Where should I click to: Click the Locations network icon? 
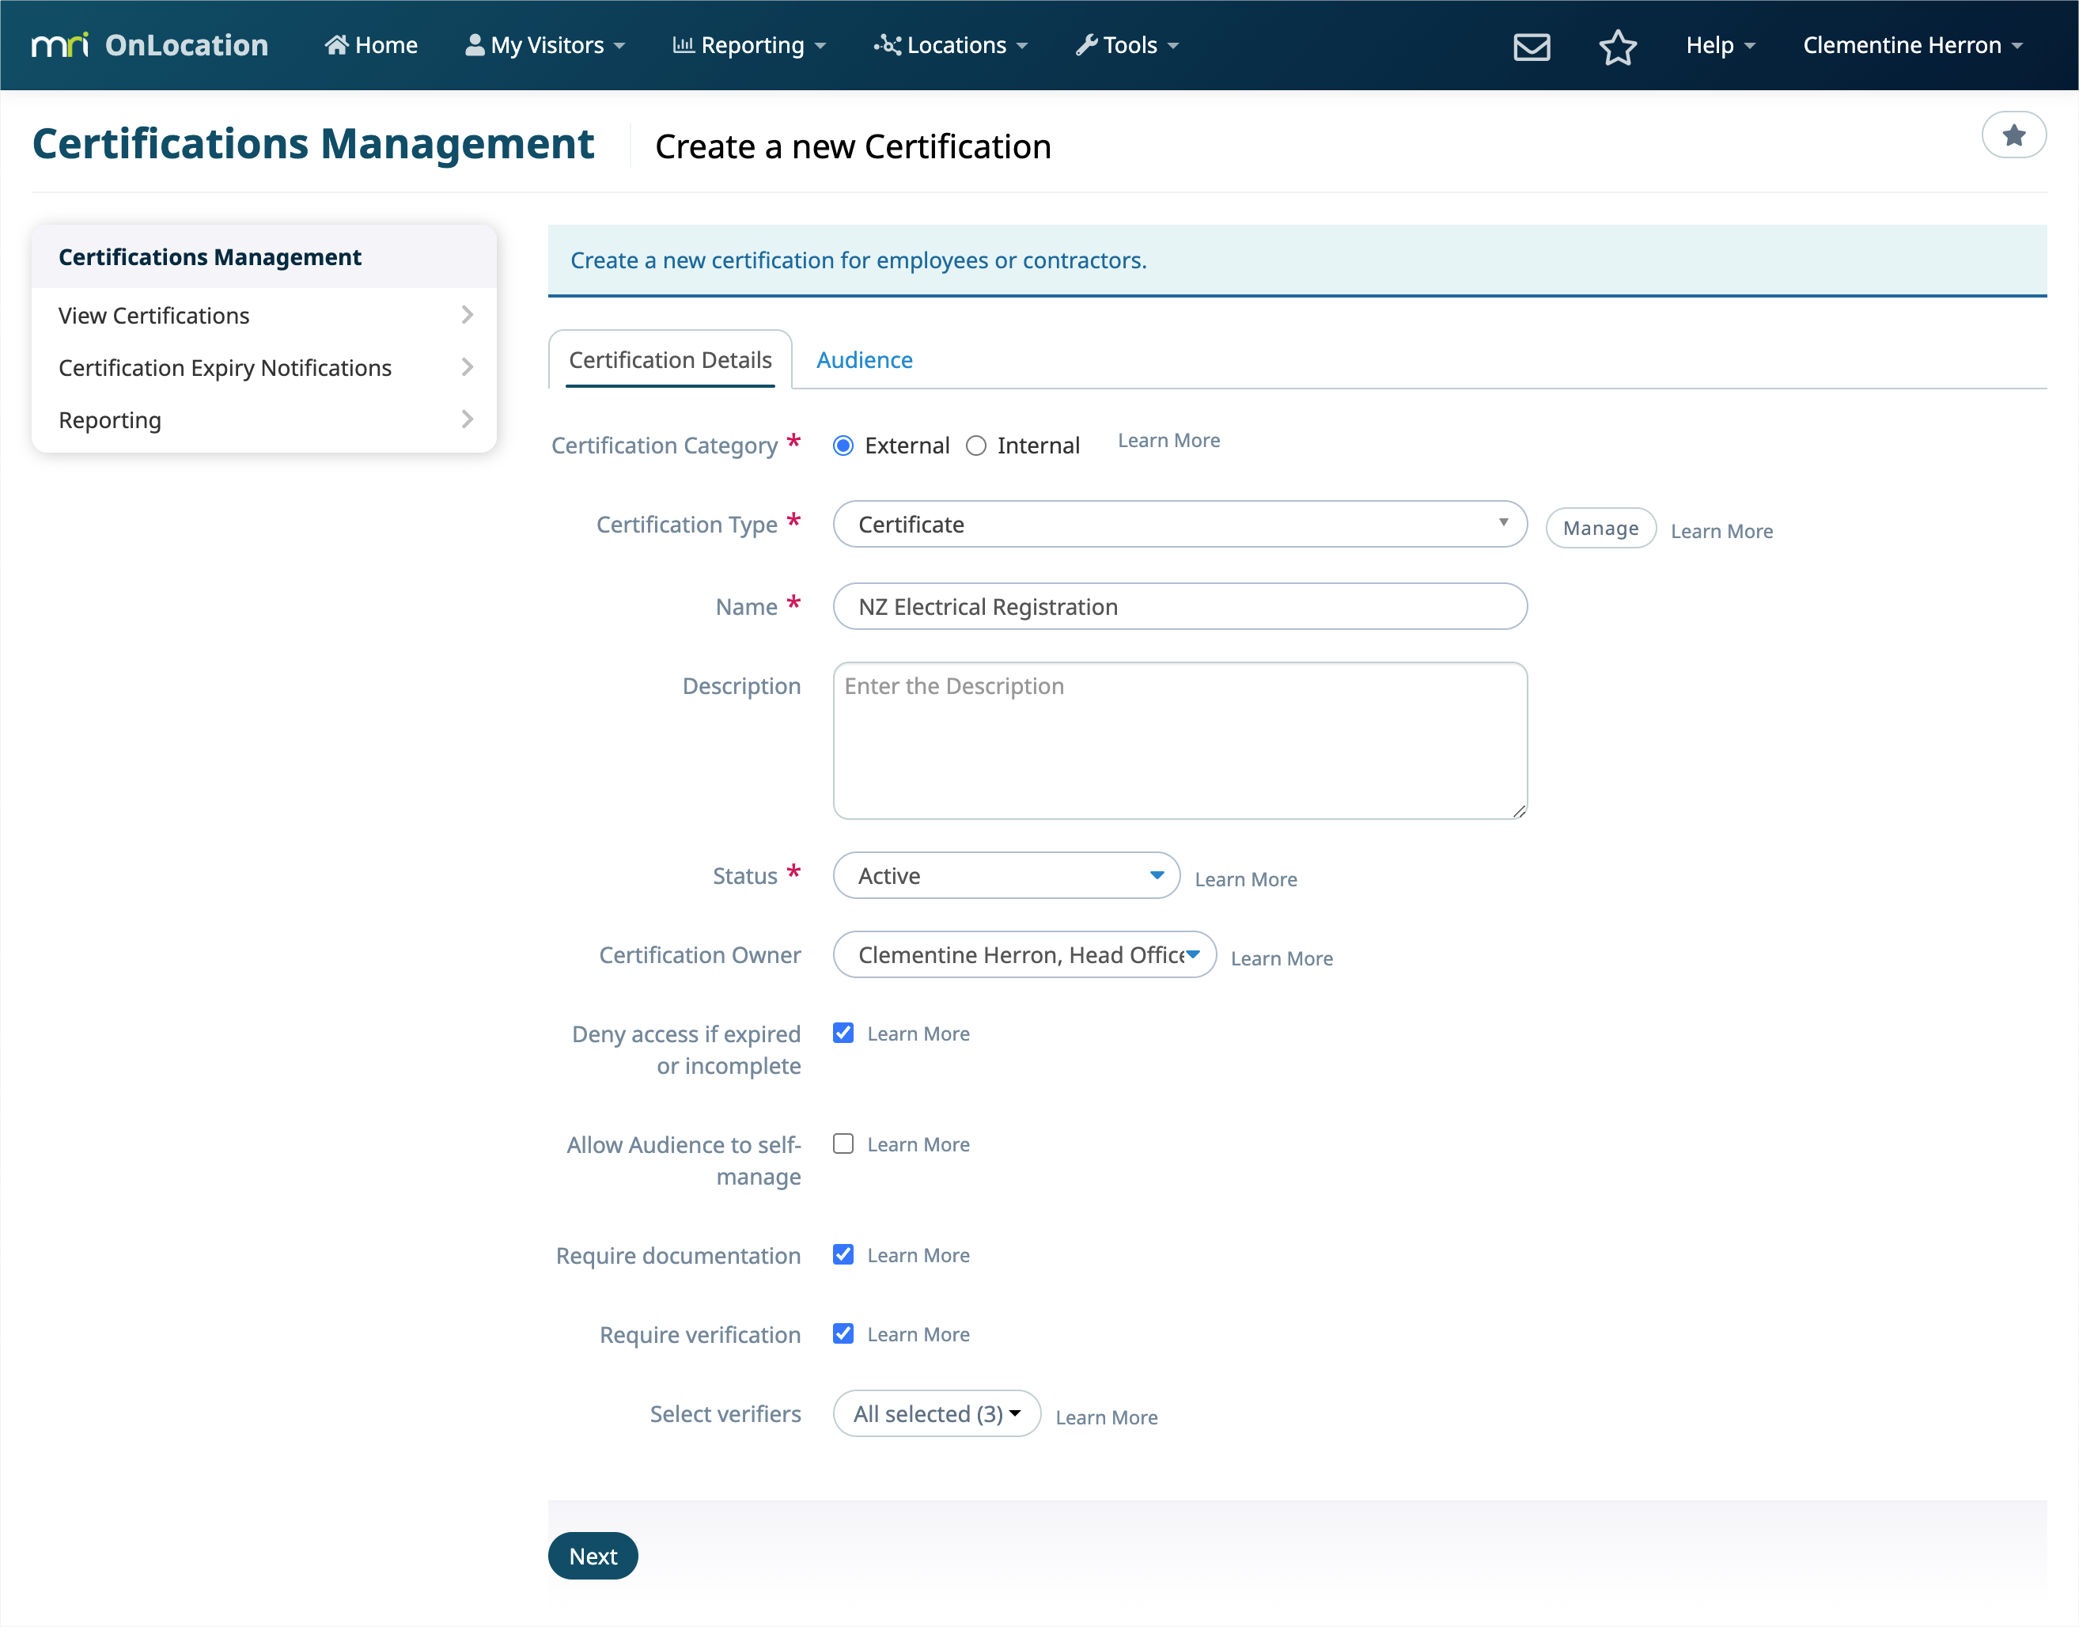point(887,45)
